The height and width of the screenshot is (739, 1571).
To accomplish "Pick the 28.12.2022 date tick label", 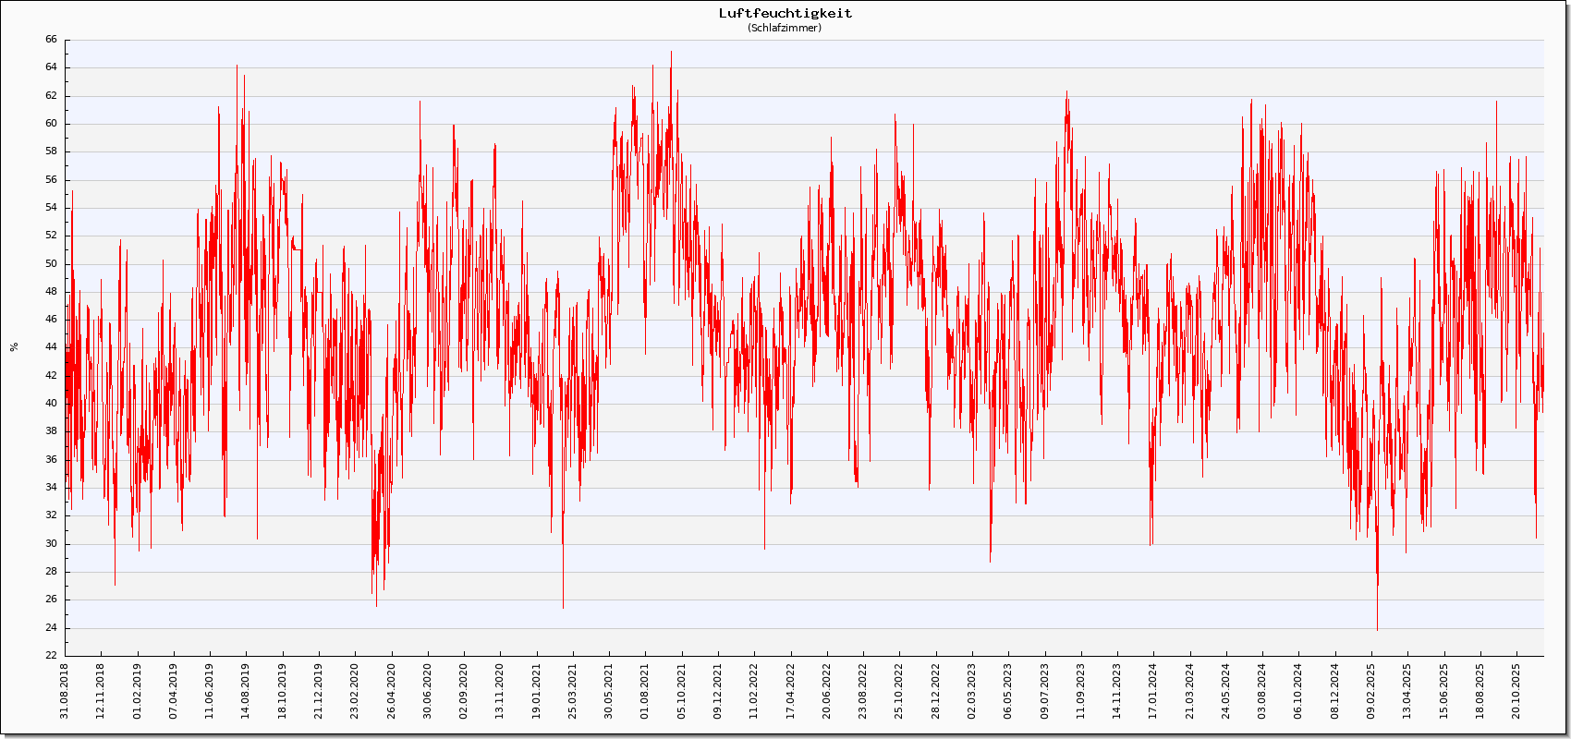I will pos(936,690).
